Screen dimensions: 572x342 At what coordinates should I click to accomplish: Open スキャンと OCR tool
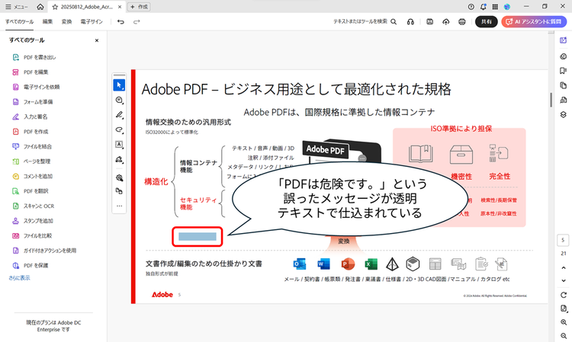[34, 206]
